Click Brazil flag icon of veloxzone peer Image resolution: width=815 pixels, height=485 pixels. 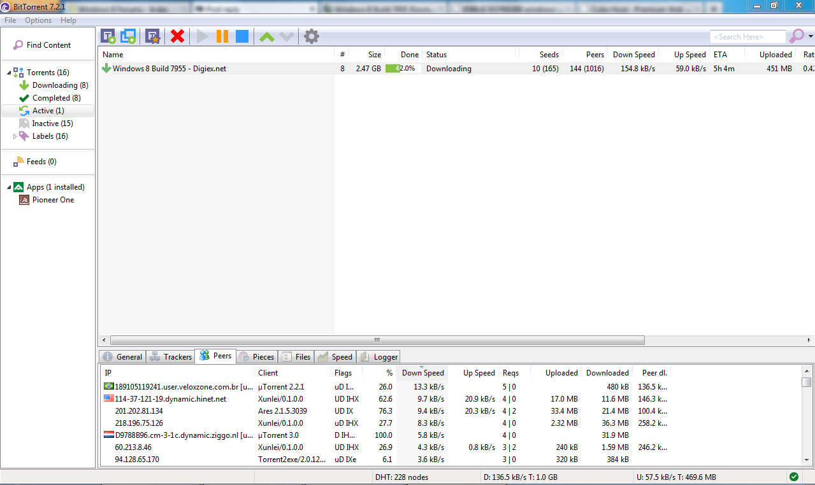(109, 386)
